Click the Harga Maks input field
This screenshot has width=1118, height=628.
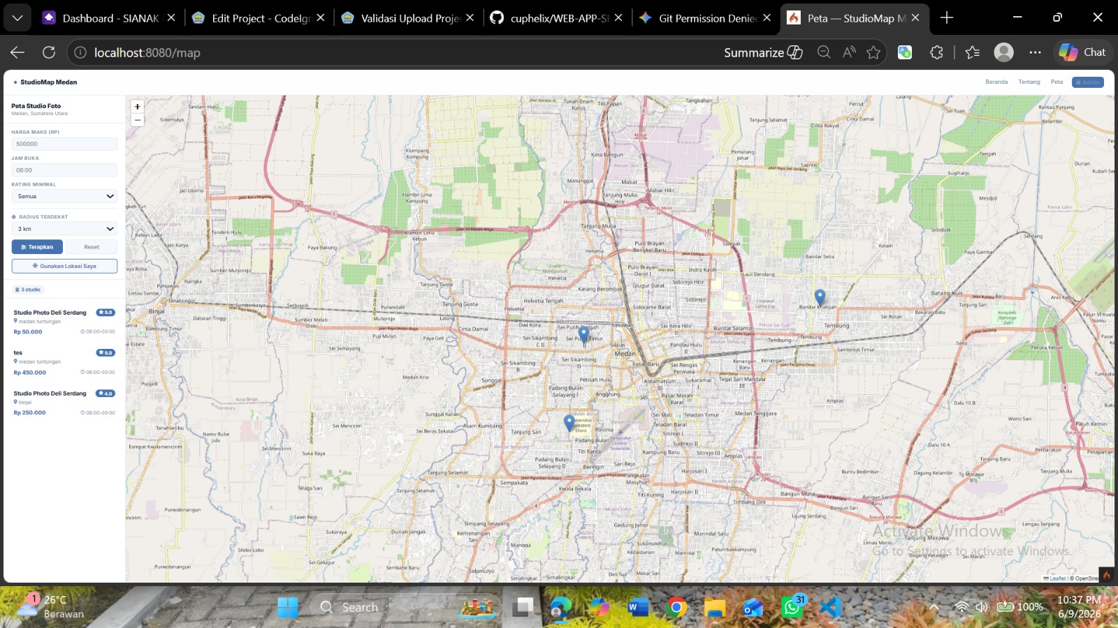pyautogui.click(x=64, y=144)
